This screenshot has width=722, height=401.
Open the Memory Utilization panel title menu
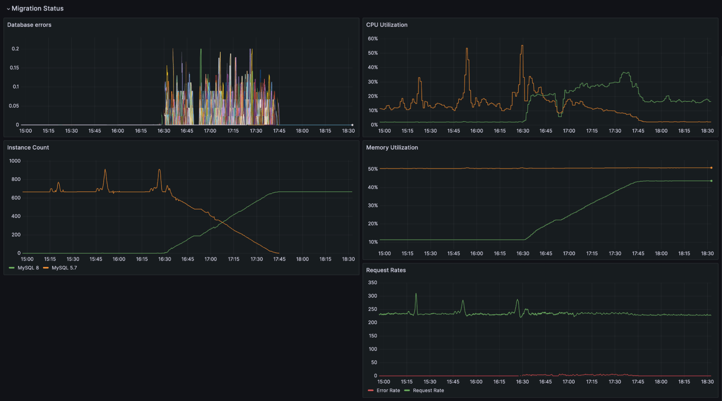click(392, 147)
